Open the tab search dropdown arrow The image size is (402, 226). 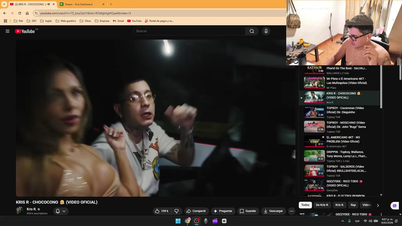tap(4, 4)
